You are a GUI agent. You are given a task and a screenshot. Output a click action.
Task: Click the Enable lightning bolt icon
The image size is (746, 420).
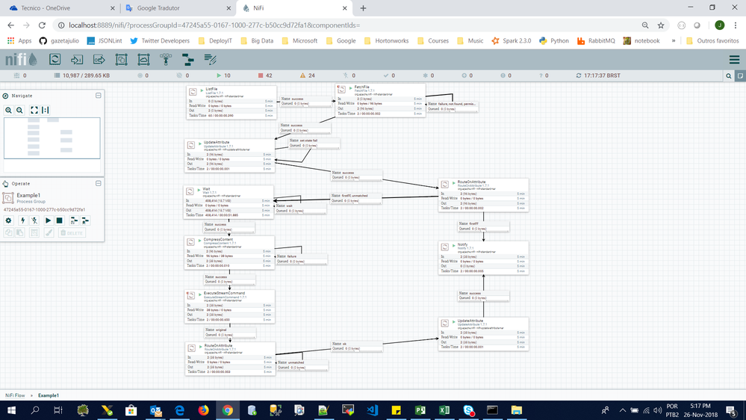coord(23,220)
